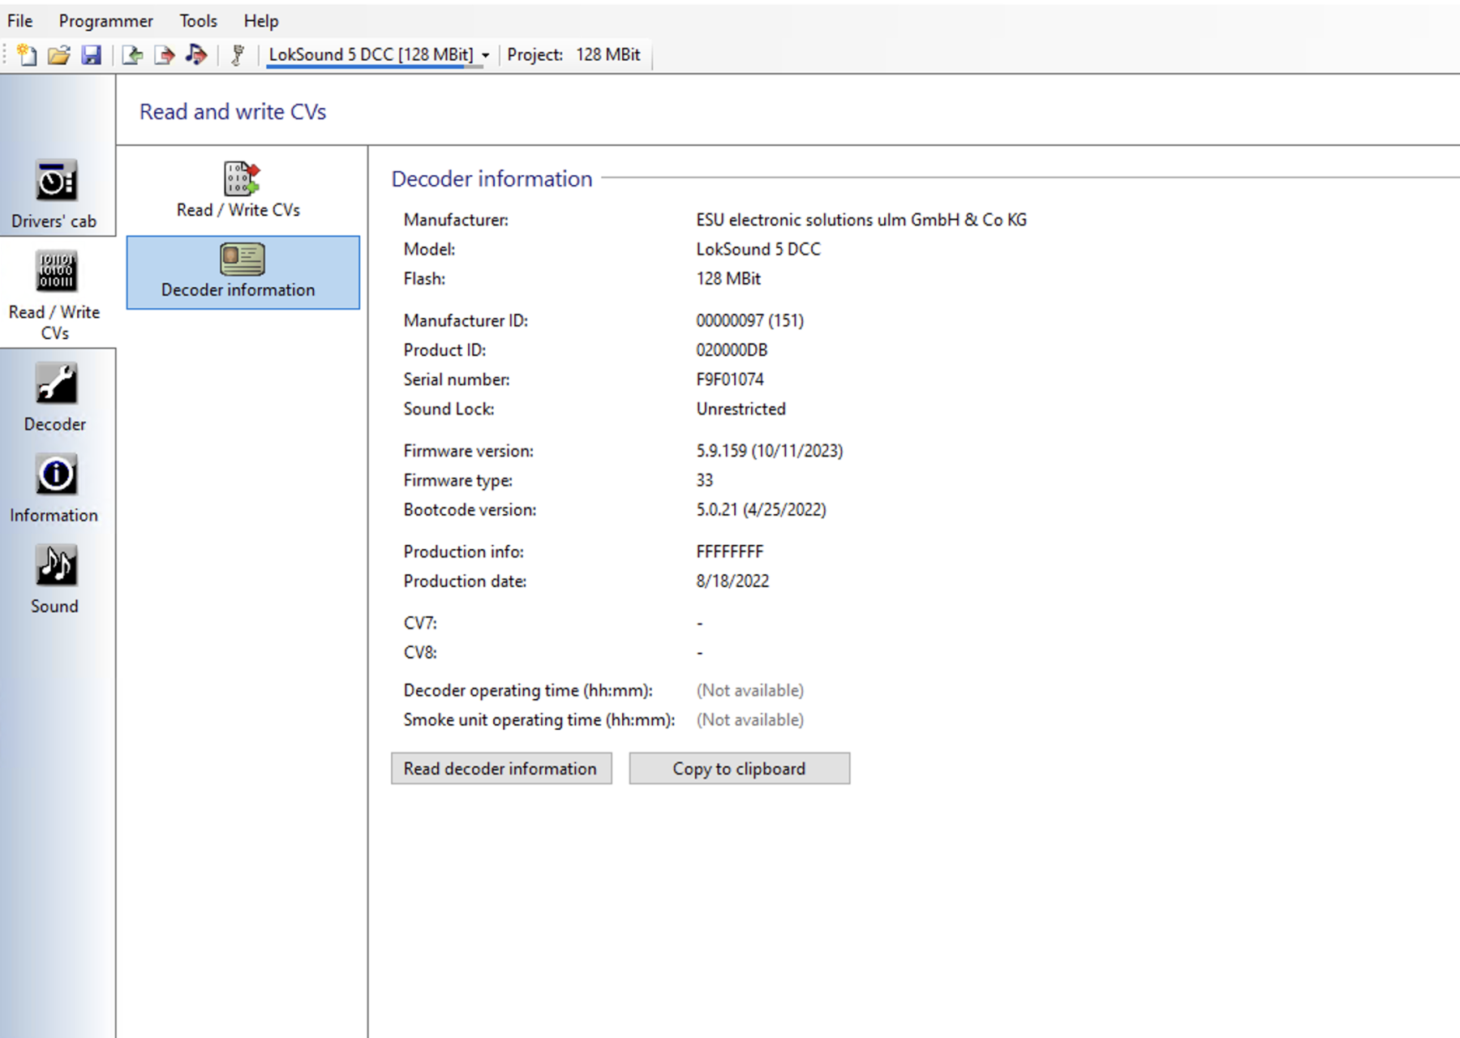Click the firmware version 5.9.159 value
This screenshot has height=1038, width=1460.
tap(770, 451)
